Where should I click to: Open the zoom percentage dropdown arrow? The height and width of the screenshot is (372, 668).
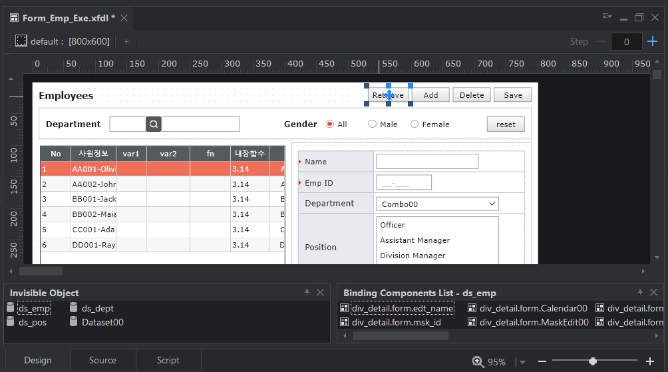(522, 362)
